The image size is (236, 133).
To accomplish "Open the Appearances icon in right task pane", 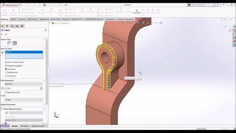I will [x=235, y=41].
